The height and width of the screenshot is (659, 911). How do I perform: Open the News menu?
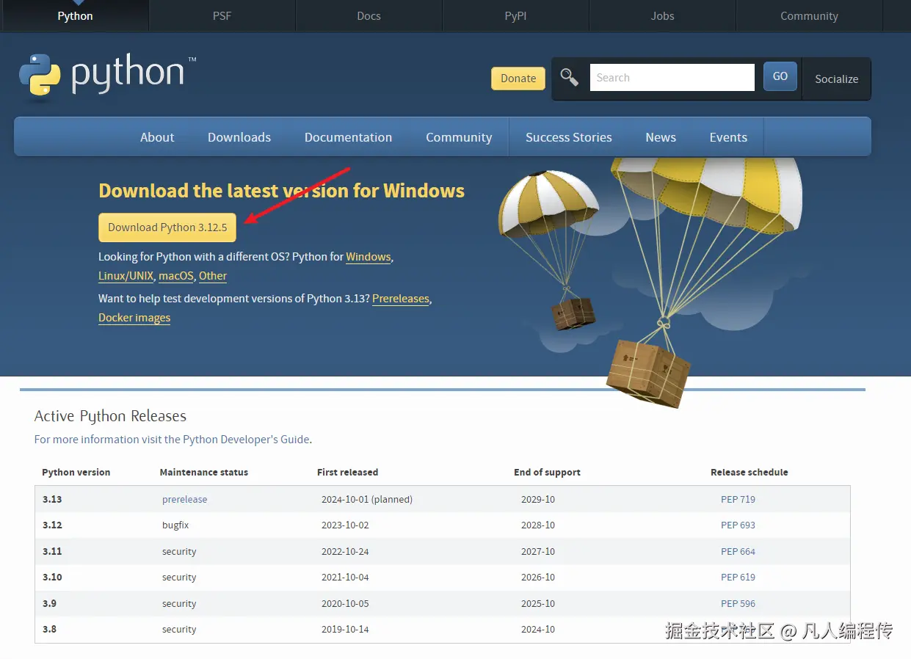661,137
